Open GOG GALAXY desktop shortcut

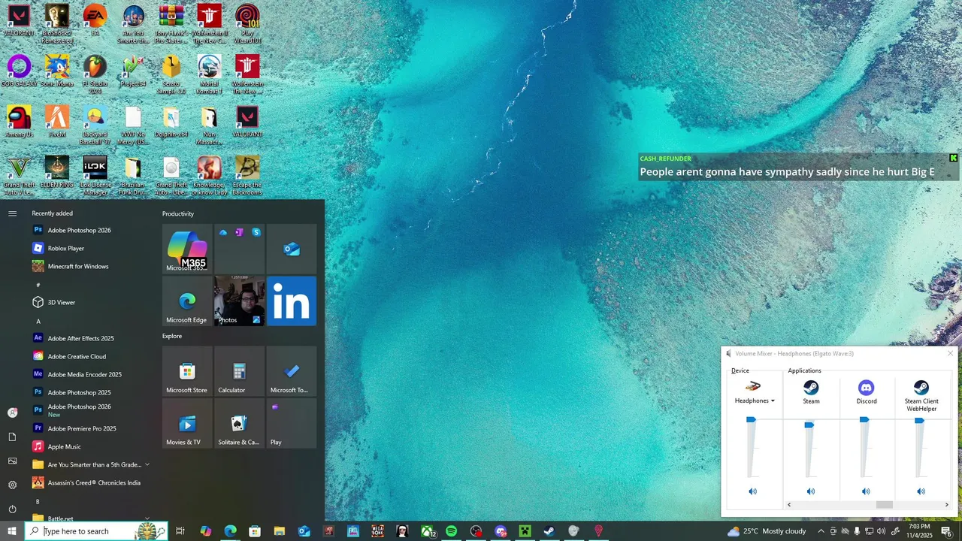[19, 71]
